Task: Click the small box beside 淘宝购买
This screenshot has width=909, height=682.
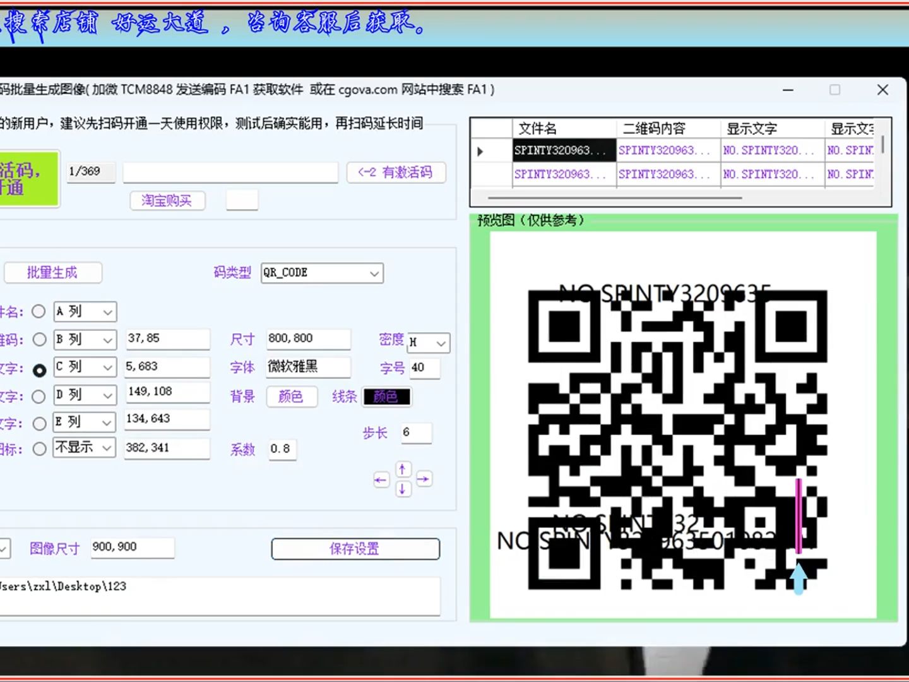Action: (242, 200)
